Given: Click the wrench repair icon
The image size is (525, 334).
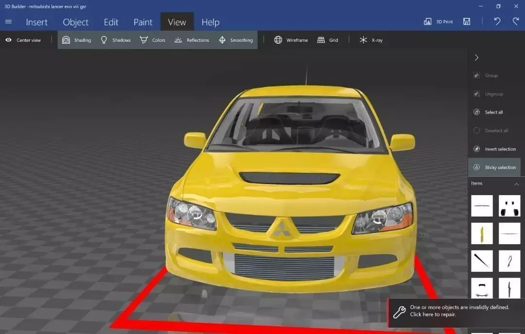Looking at the screenshot, I should pos(400,312).
